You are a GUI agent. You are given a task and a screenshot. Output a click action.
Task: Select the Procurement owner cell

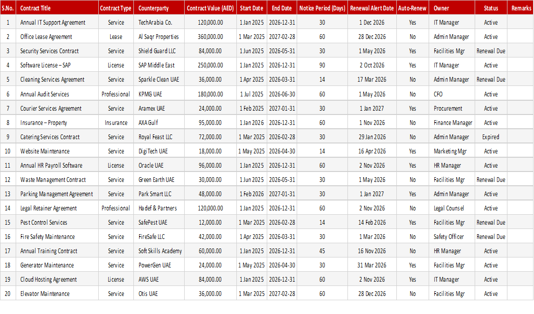452,108
